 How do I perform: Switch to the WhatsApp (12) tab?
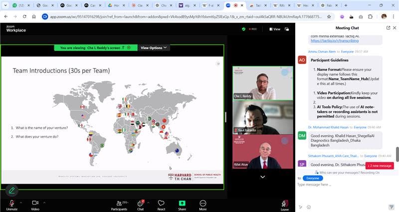click(21, 5)
